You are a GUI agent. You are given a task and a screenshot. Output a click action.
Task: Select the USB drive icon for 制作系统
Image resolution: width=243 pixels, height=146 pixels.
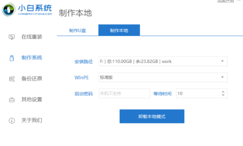click(x=12, y=58)
